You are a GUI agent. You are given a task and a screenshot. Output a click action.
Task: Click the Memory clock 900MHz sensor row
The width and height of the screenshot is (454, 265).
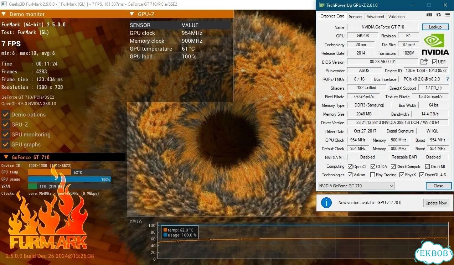coord(180,41)
